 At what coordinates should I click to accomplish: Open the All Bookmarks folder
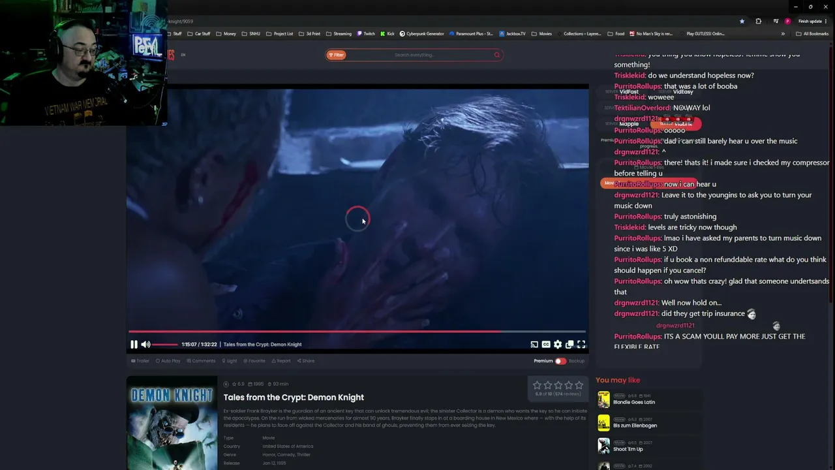click(x=812, y=34)
